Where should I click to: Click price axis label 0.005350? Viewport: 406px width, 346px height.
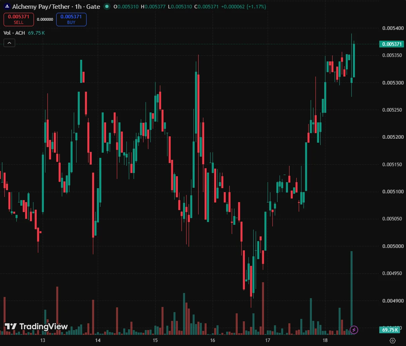393,55
